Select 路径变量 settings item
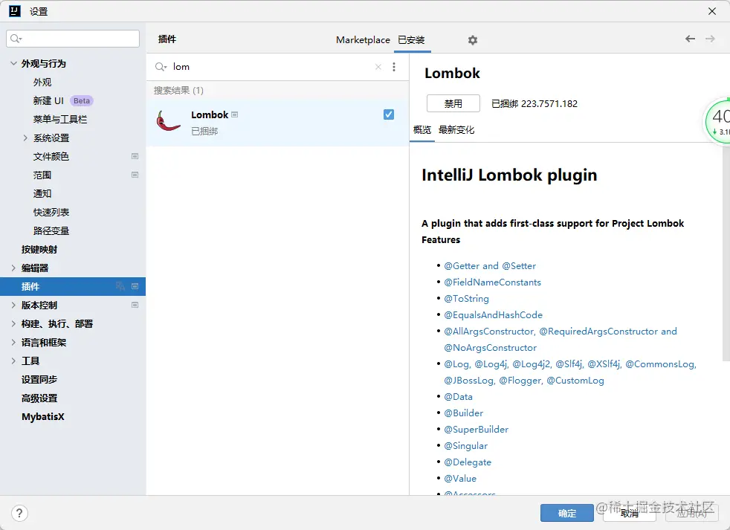 (x=51, y=231)
